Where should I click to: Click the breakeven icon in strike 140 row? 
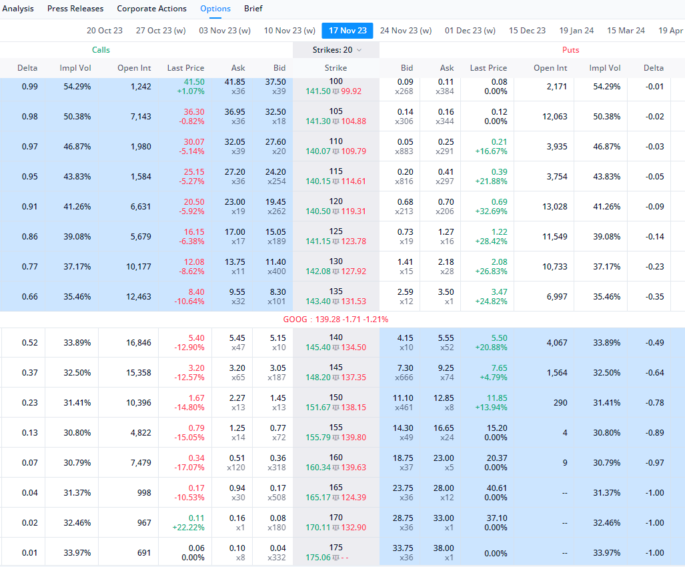coord(335,348)
